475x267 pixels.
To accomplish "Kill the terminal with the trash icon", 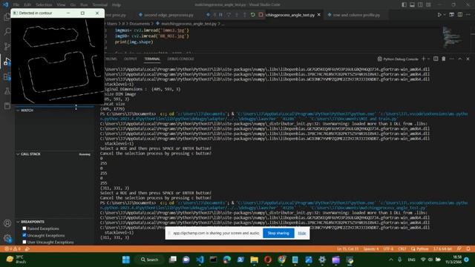I will tap(444, 59).
